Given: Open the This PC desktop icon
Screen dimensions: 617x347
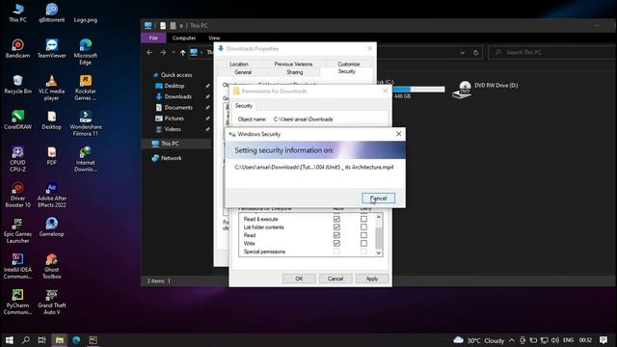Looking at the screenshot, I should click(x=17, y=13).
